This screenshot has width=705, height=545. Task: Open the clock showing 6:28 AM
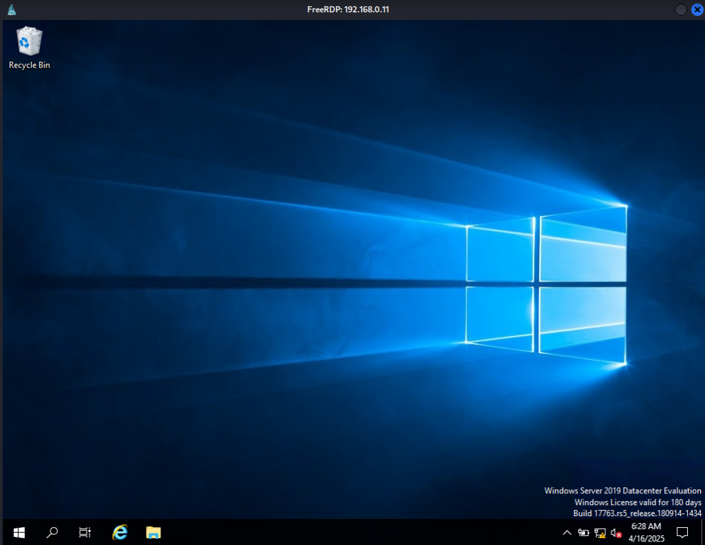coord(646,533)
